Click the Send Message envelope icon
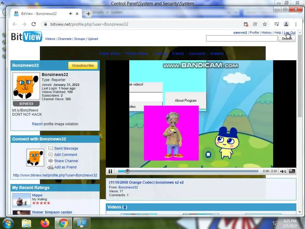 (x=51, y=148)
